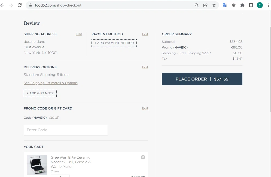Viewport: 271px width, 177px height.
Task: Remove GreenPan grill from cart
Action: click(143, 157)
